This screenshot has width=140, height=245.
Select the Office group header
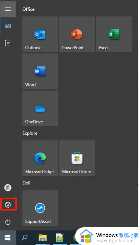tap(29, 9)
